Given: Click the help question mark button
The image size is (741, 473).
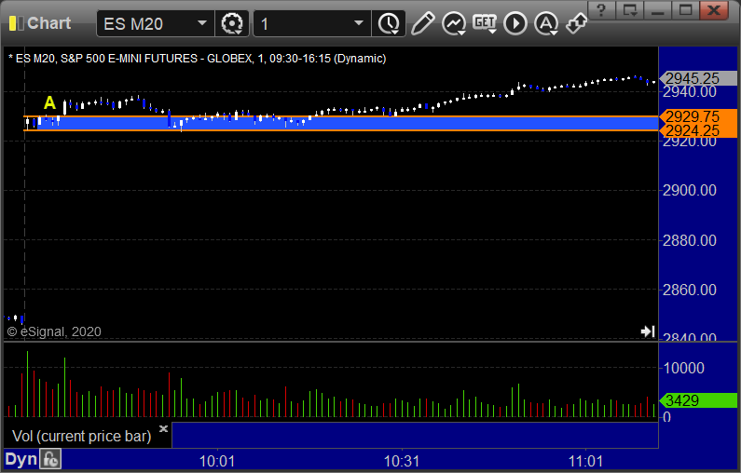Looking at the screenshot, I should coord(605,10).
